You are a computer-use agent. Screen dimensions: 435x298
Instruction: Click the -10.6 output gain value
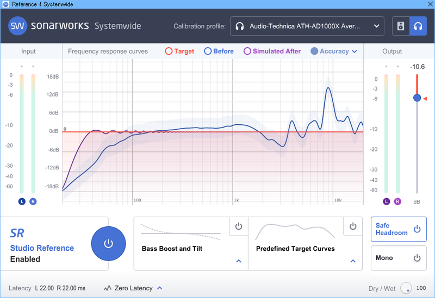point(417,67)
